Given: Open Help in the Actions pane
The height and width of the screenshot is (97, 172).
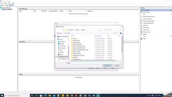Looking at the screenshot, I should point(144,39).
